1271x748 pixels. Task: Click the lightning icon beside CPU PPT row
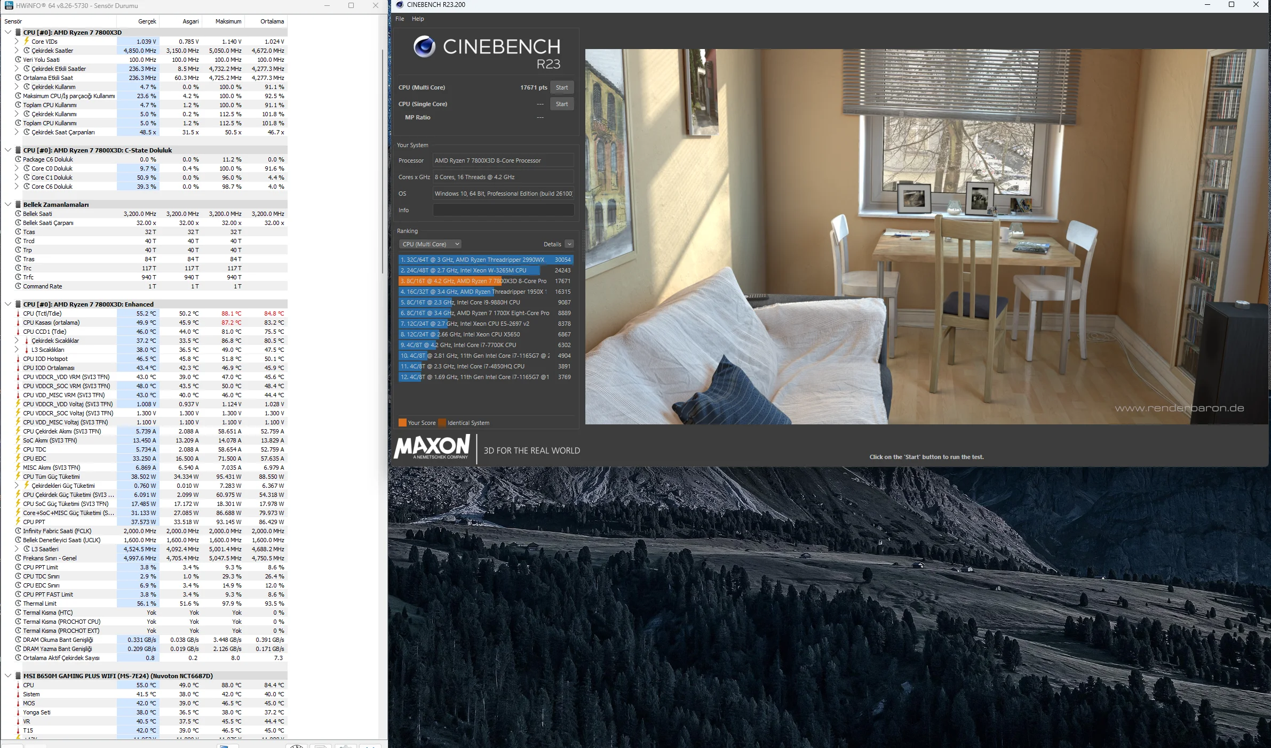(18, 521)
